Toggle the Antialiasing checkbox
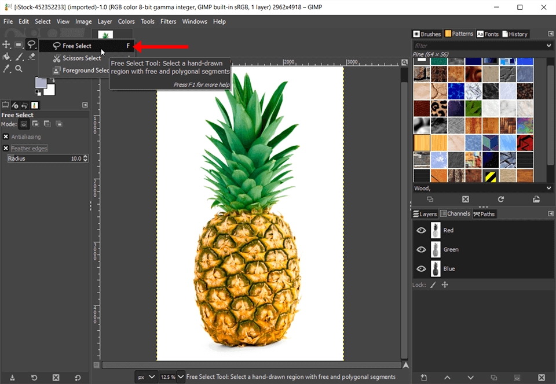The image size is (556, 384). pos(6,136)
